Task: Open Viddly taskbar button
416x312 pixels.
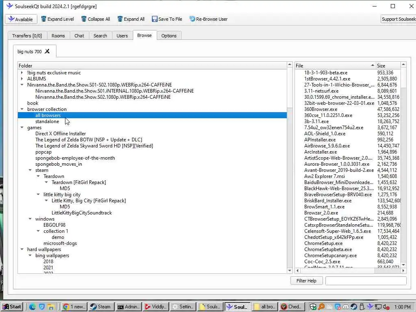Action: 156,307
